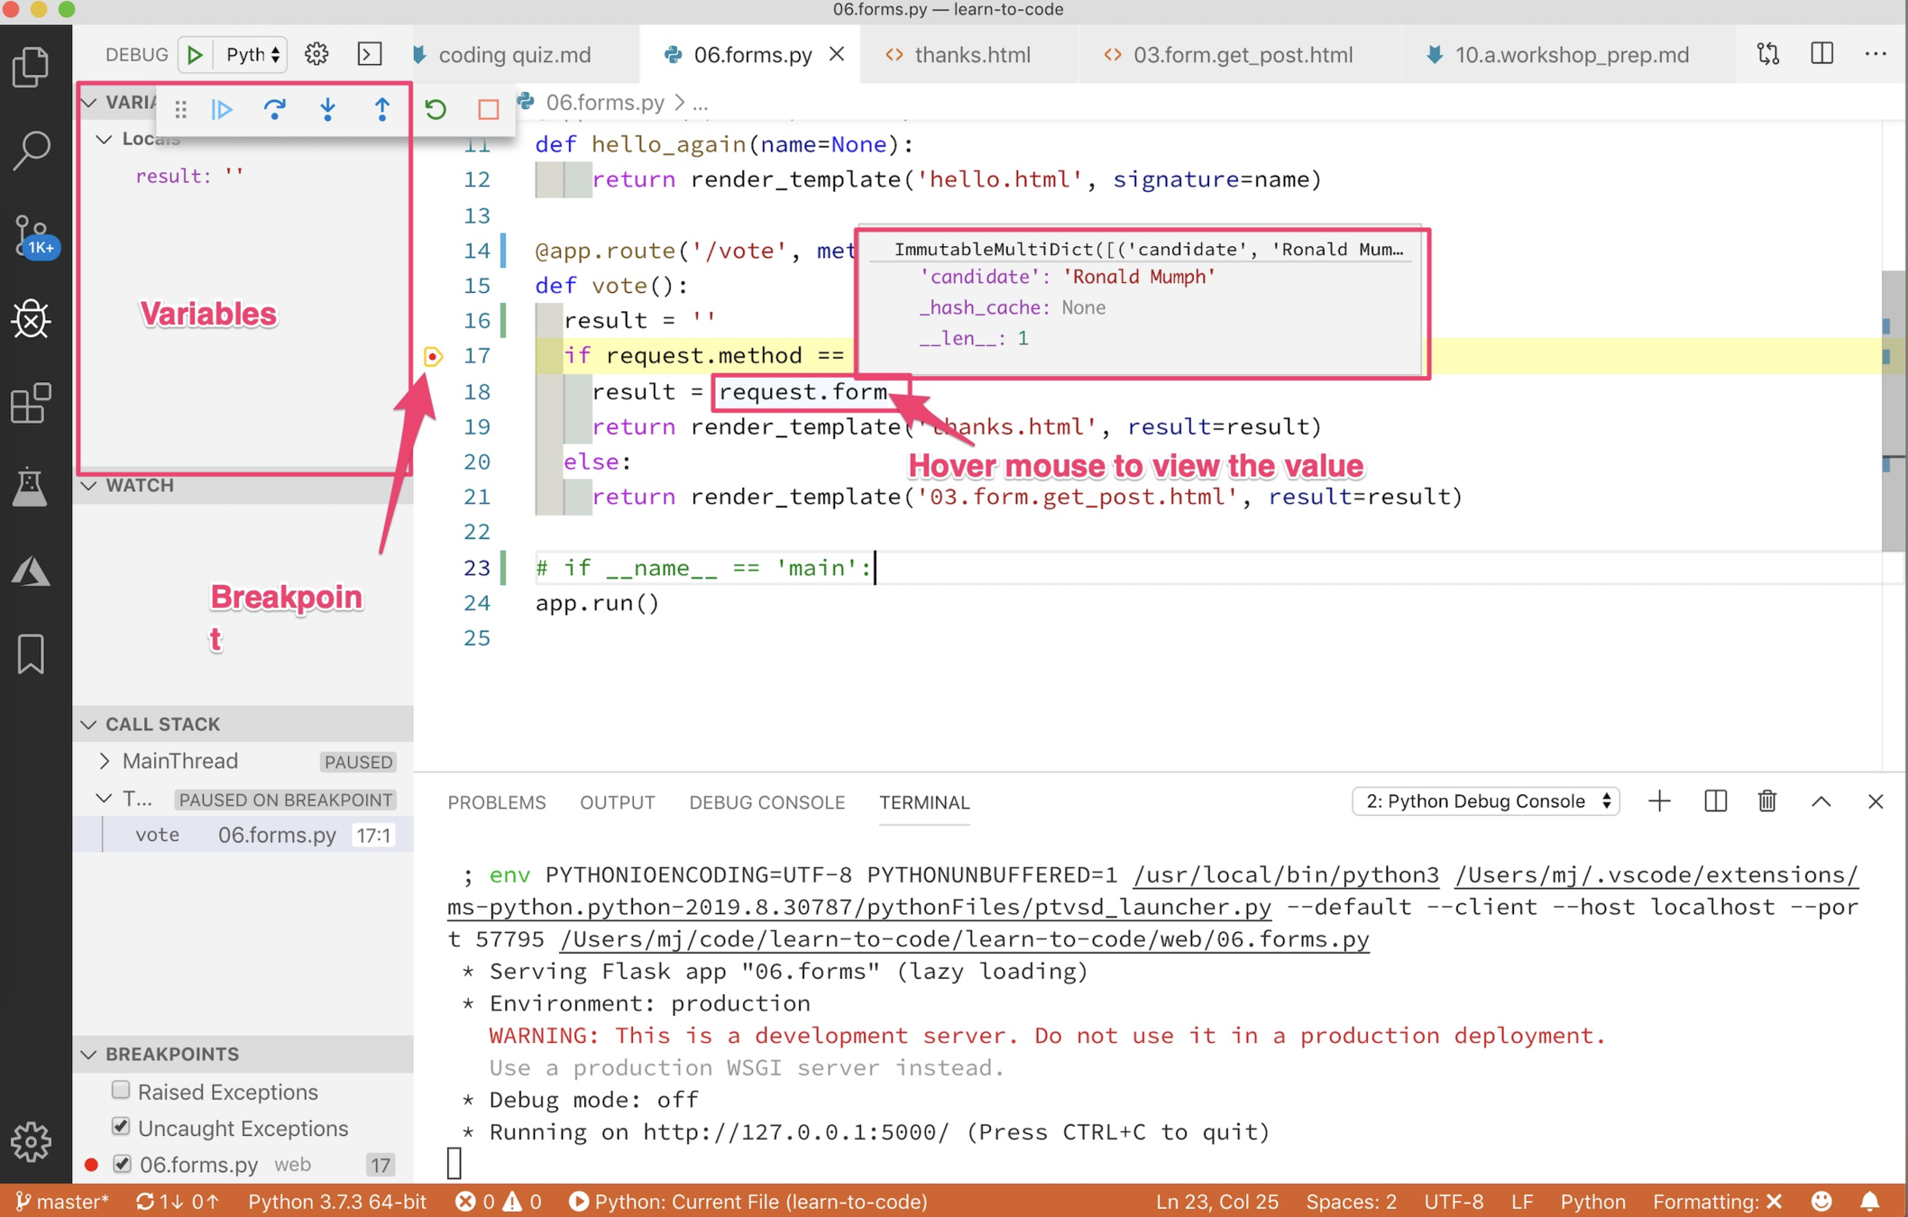Image resolution: width=1908 pixels, height=1217 pixels.
Task: Uncheck Uncaught Exceptions breakpoint
Action: 121,1127
